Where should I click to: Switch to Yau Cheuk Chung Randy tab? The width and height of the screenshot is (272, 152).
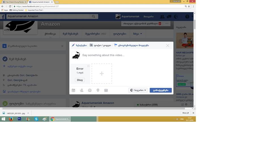pos(14,2)
